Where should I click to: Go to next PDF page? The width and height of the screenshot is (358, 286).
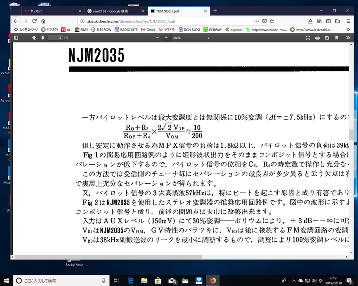pyautogui.click(x=43, y=38)
